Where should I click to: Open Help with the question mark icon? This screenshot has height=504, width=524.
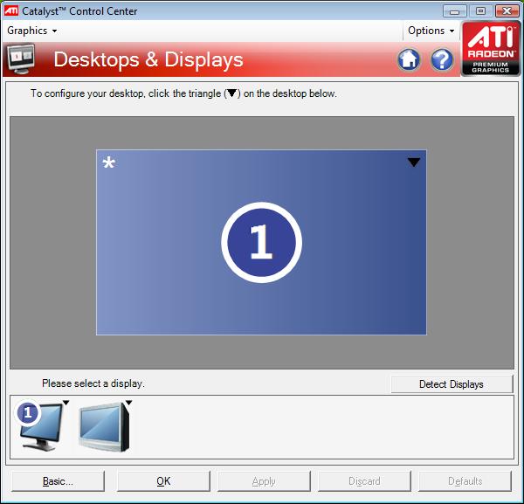442,60
